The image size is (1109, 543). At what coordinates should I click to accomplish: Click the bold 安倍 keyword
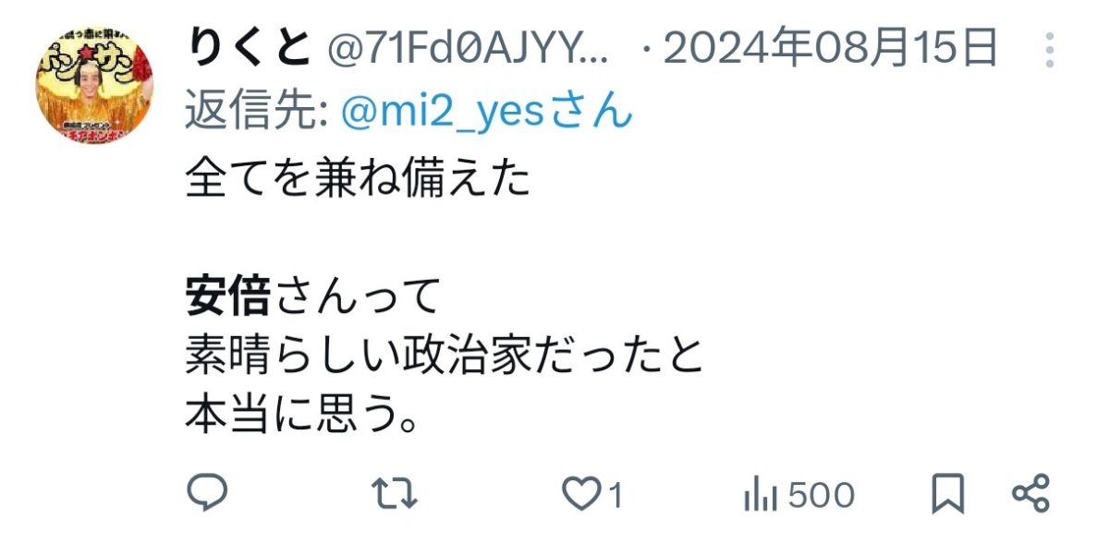[x=228, y=297]
